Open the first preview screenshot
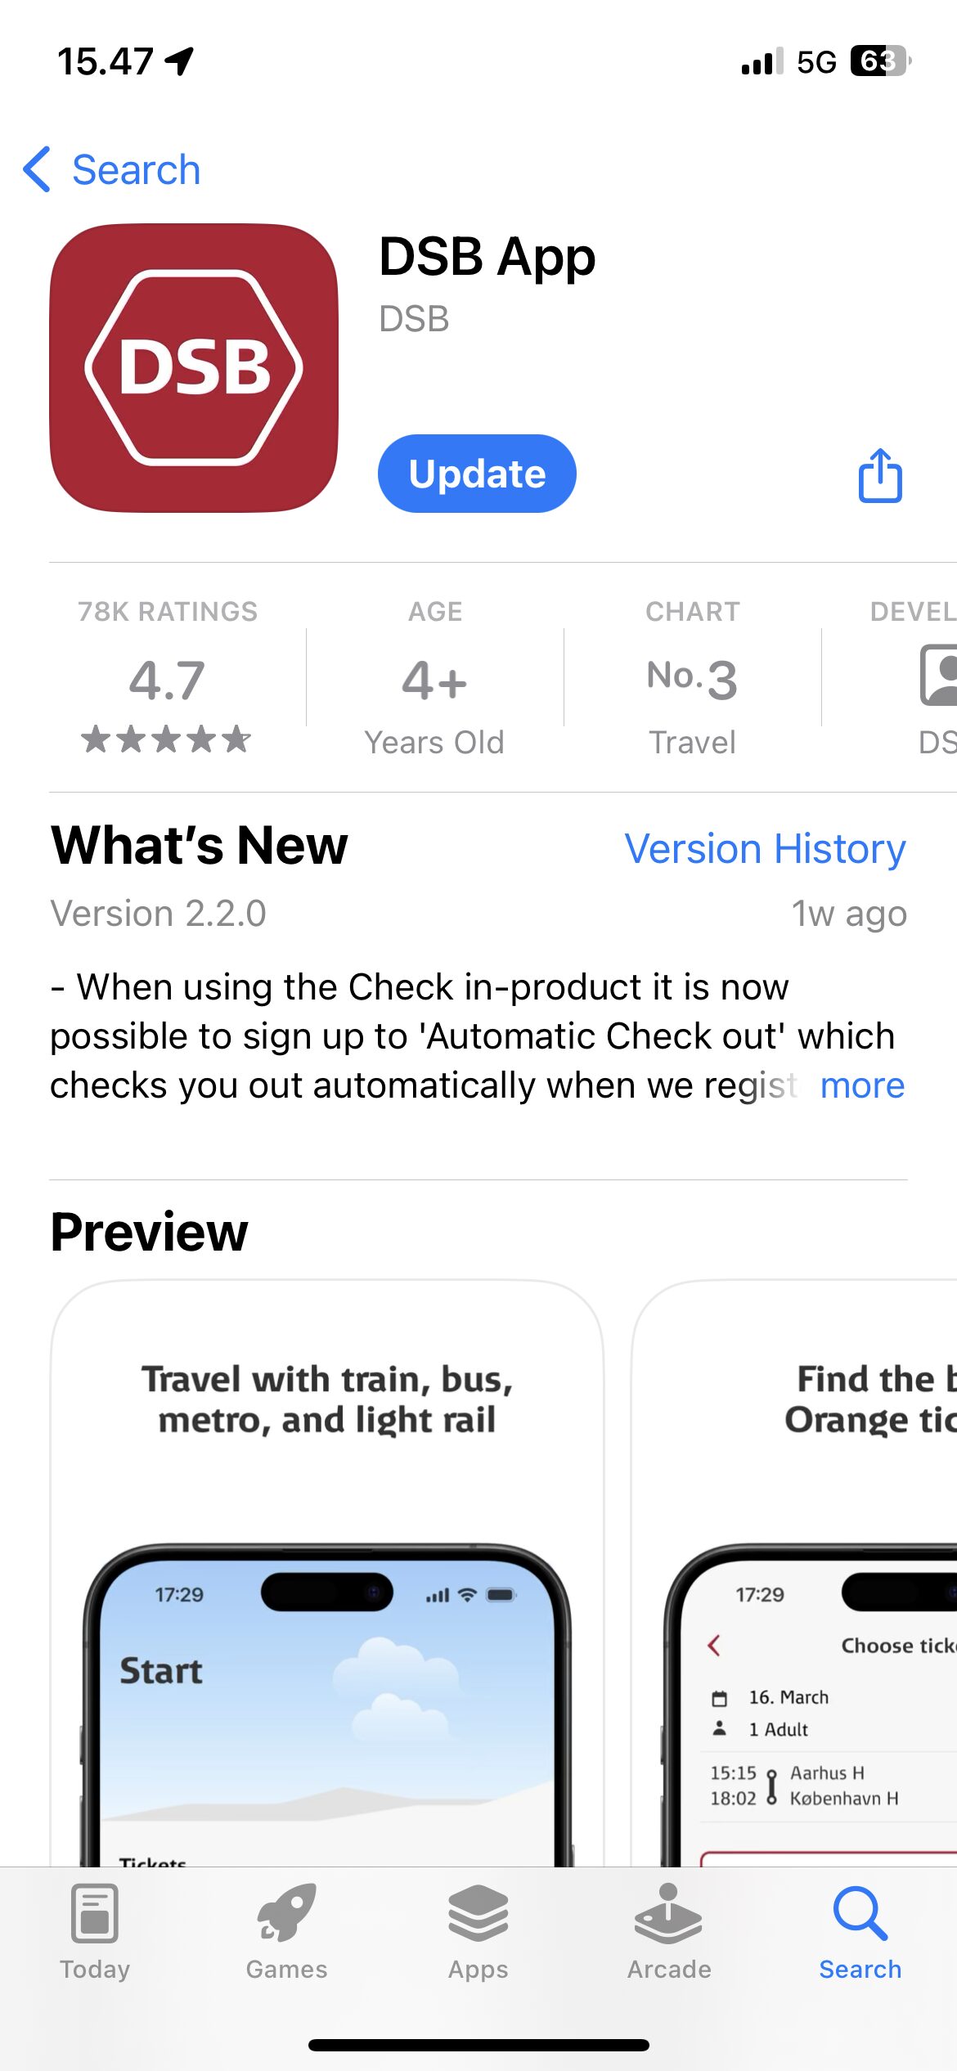The height and width of the screenshot is (2071, 957). point(327,1570)
